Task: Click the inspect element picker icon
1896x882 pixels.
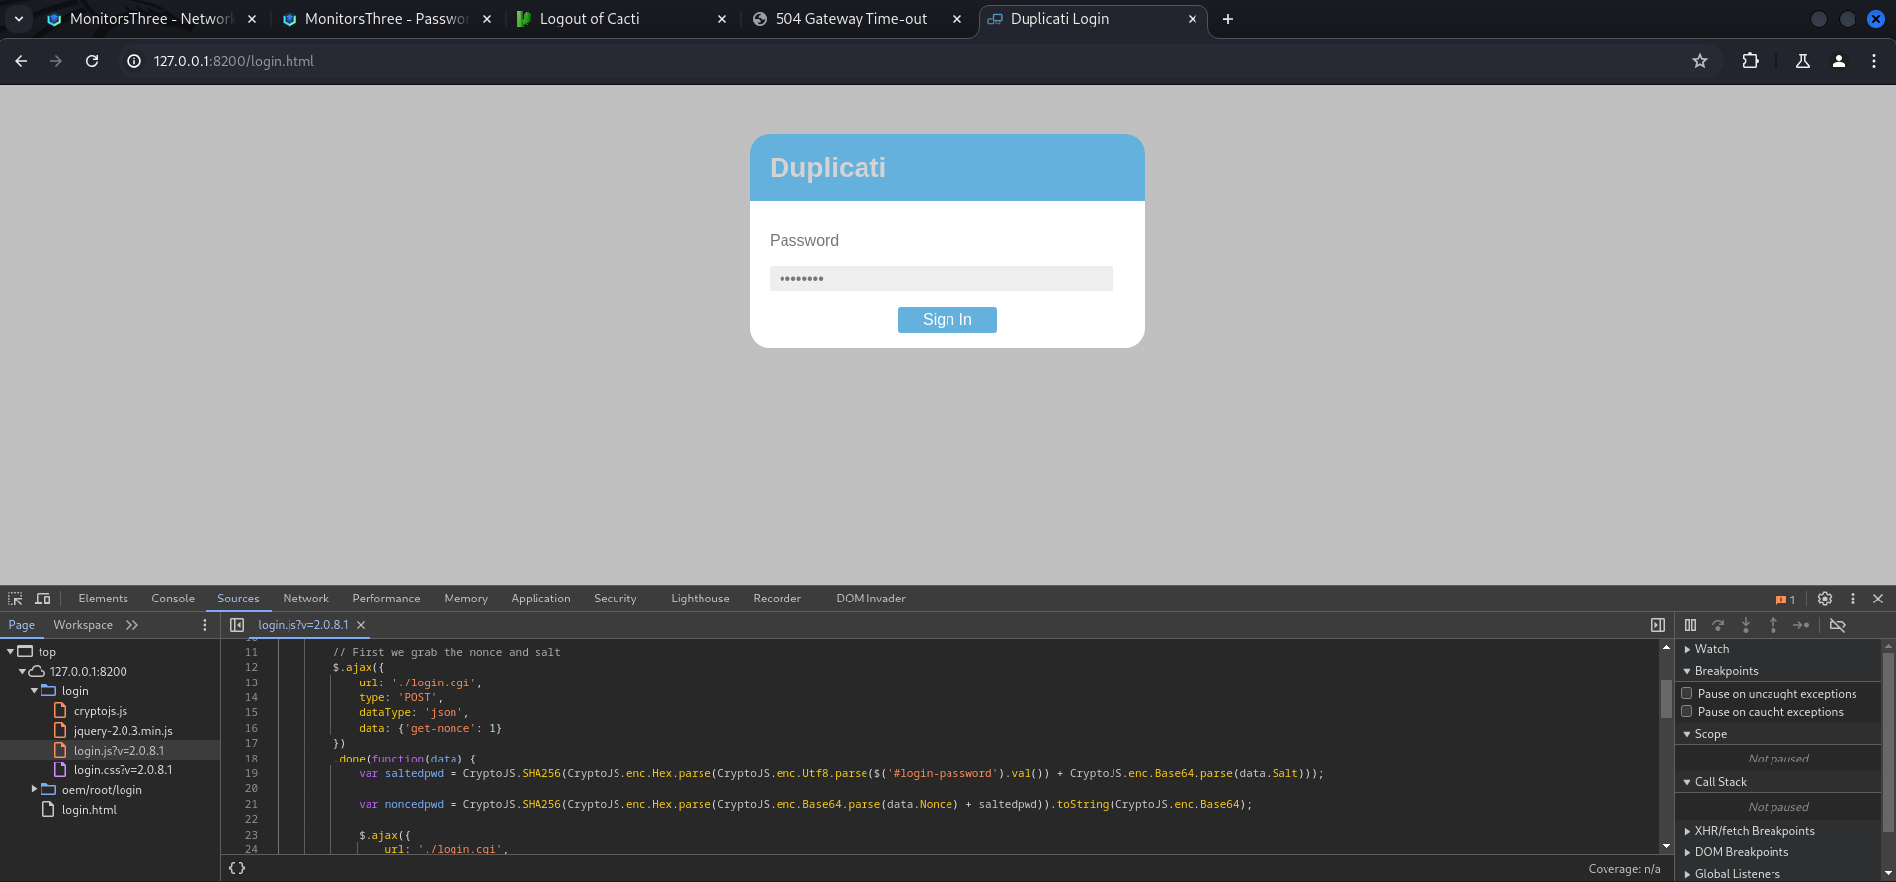Action: pyautogui.click(x=15, y=599)
